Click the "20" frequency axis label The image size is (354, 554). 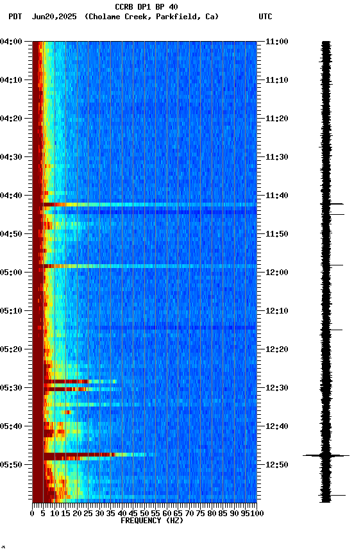(x=77, y=514)
